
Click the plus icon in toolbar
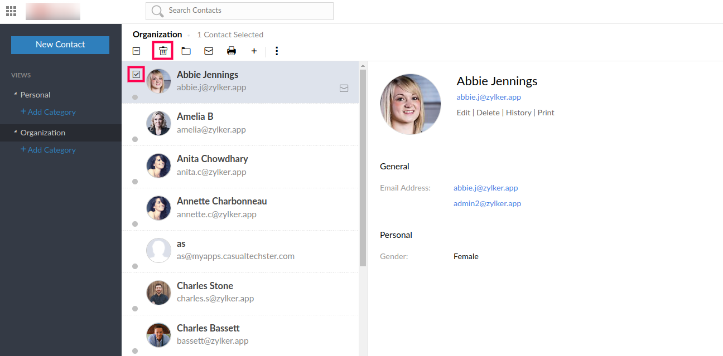pyautogui.click(x=254, y=51)
